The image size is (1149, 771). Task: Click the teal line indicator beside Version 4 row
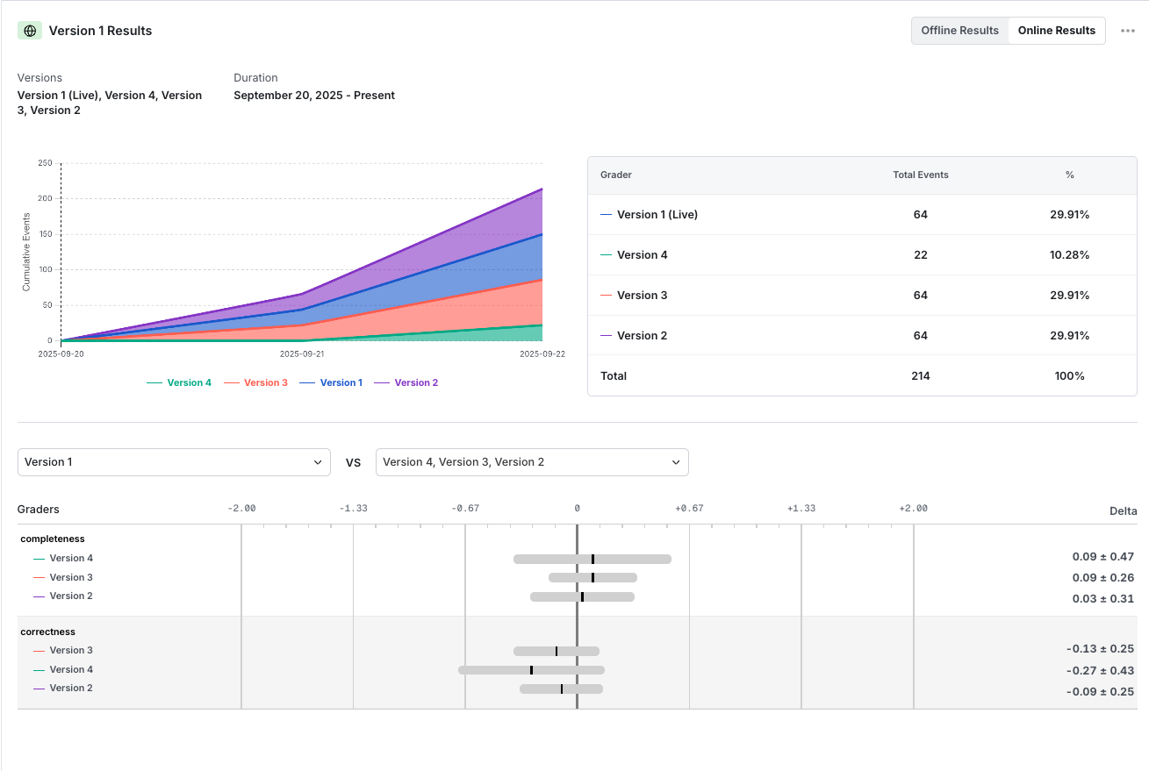[x=607, y=254]
